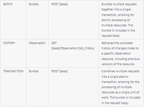Viewport: 144px width, 107px height.
Task: Select Bundle in the BATCH row
Action: pyautogui.click(x=34, y=4)
